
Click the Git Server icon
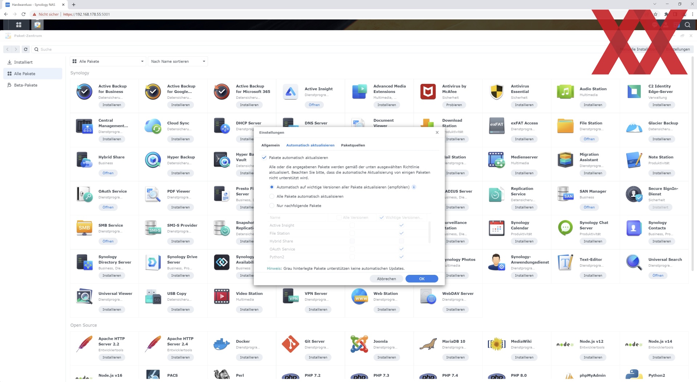(290, 344)
